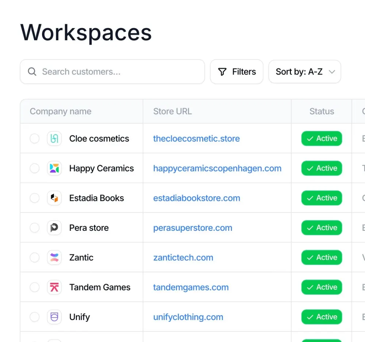Click the Estadia Books company name
Image resolution: width=365 pixels, height=342 pixels.
coord(97,198)
